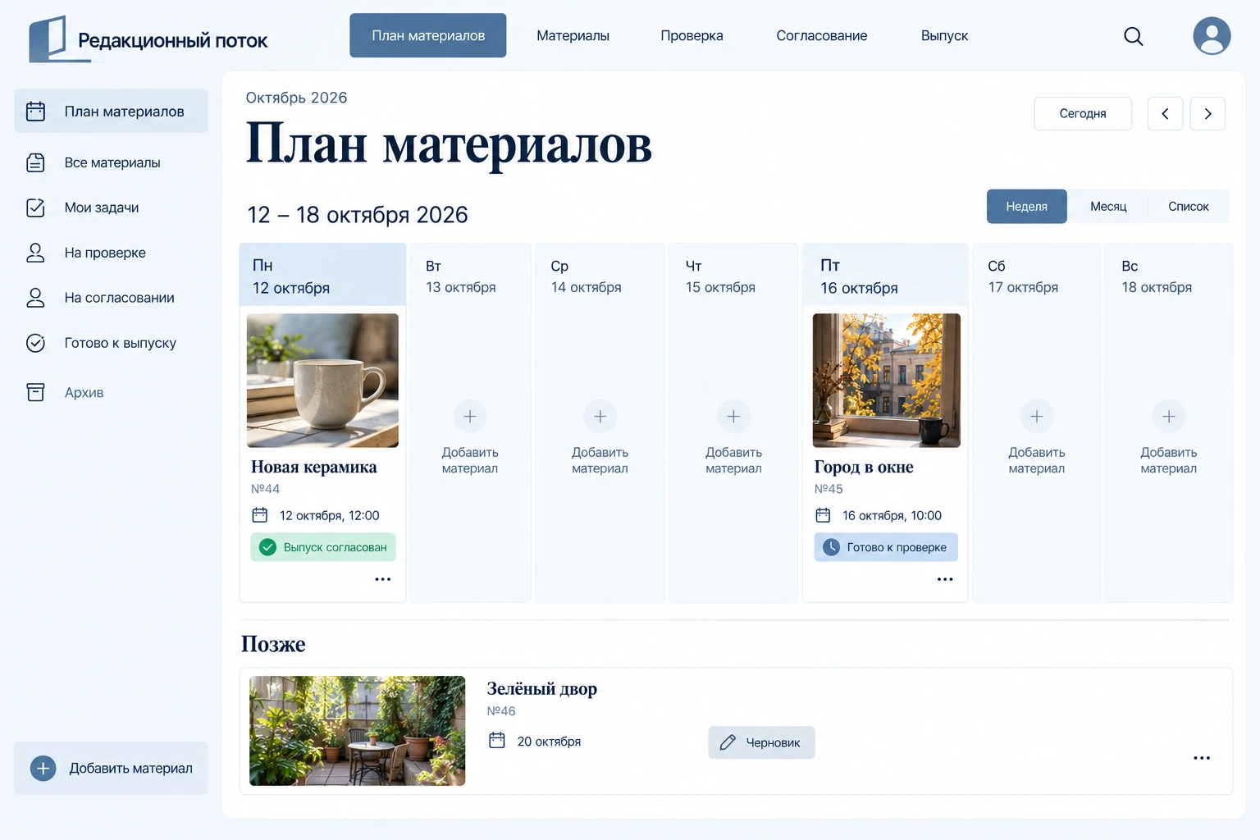Open the more-options menu for Зелёный двор

tap(1202, 758)
